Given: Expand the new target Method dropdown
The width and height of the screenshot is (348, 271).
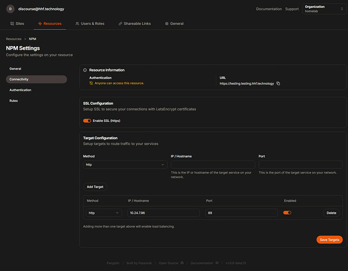Looking at the screenshot, I should pyautogui.click(x=125, y=165).
